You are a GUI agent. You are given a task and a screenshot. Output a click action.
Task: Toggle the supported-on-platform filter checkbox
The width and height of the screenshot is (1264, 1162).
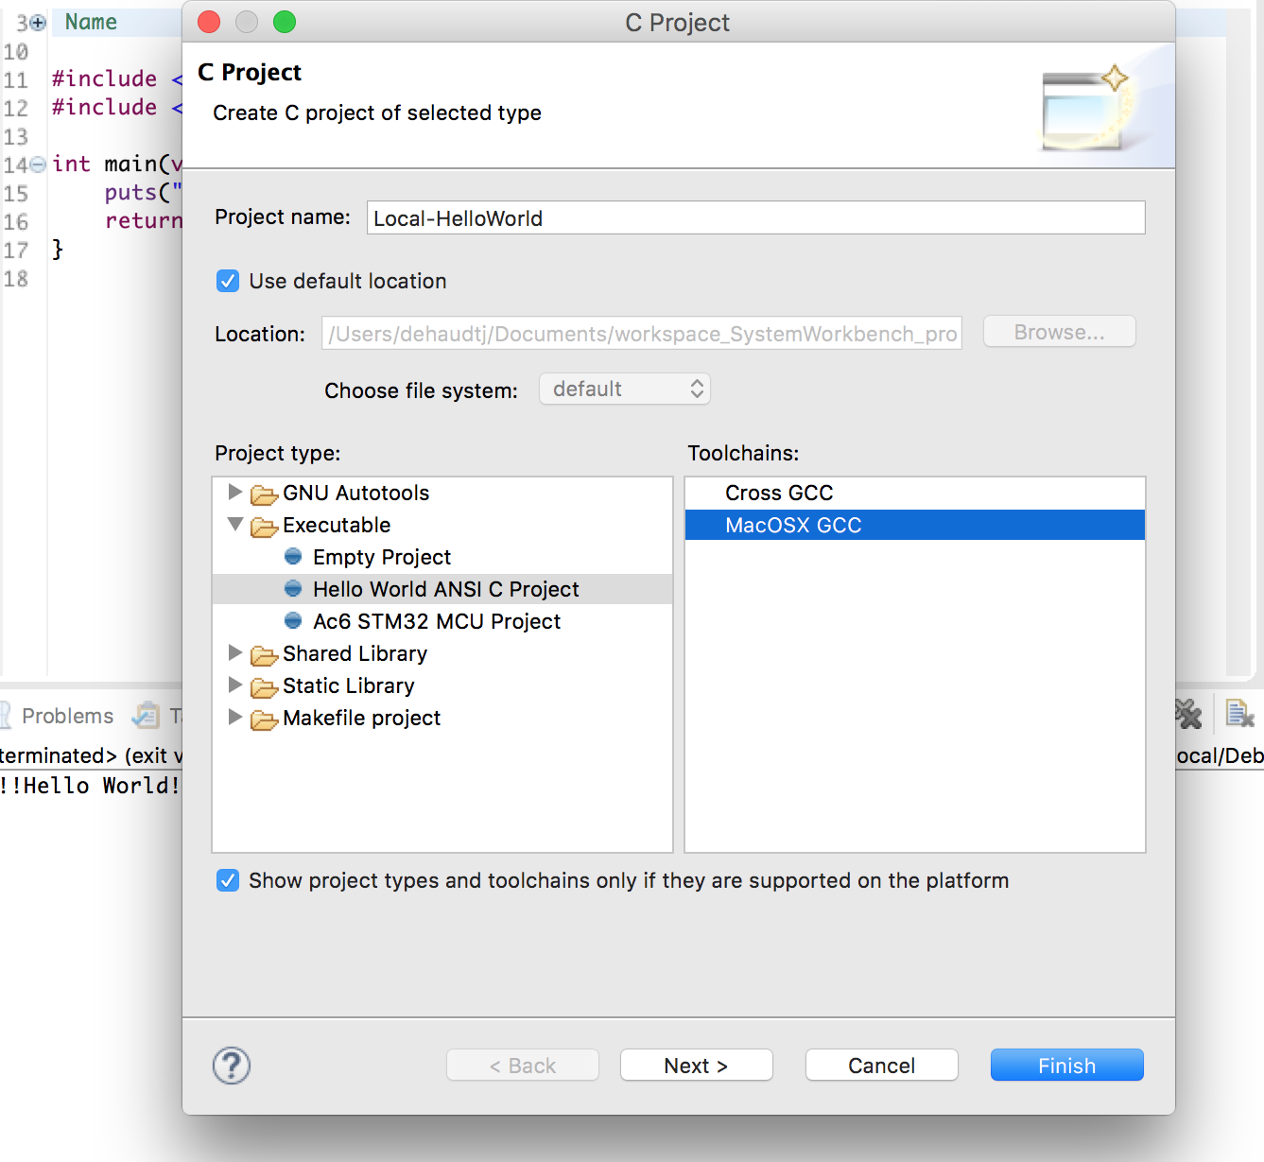[x=228, y=880]
